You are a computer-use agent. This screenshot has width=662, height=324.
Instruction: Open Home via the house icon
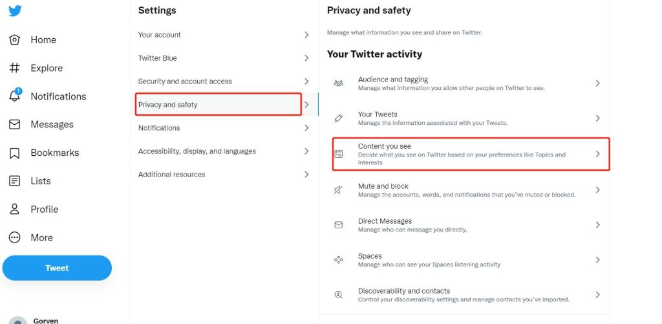point(15,39)
